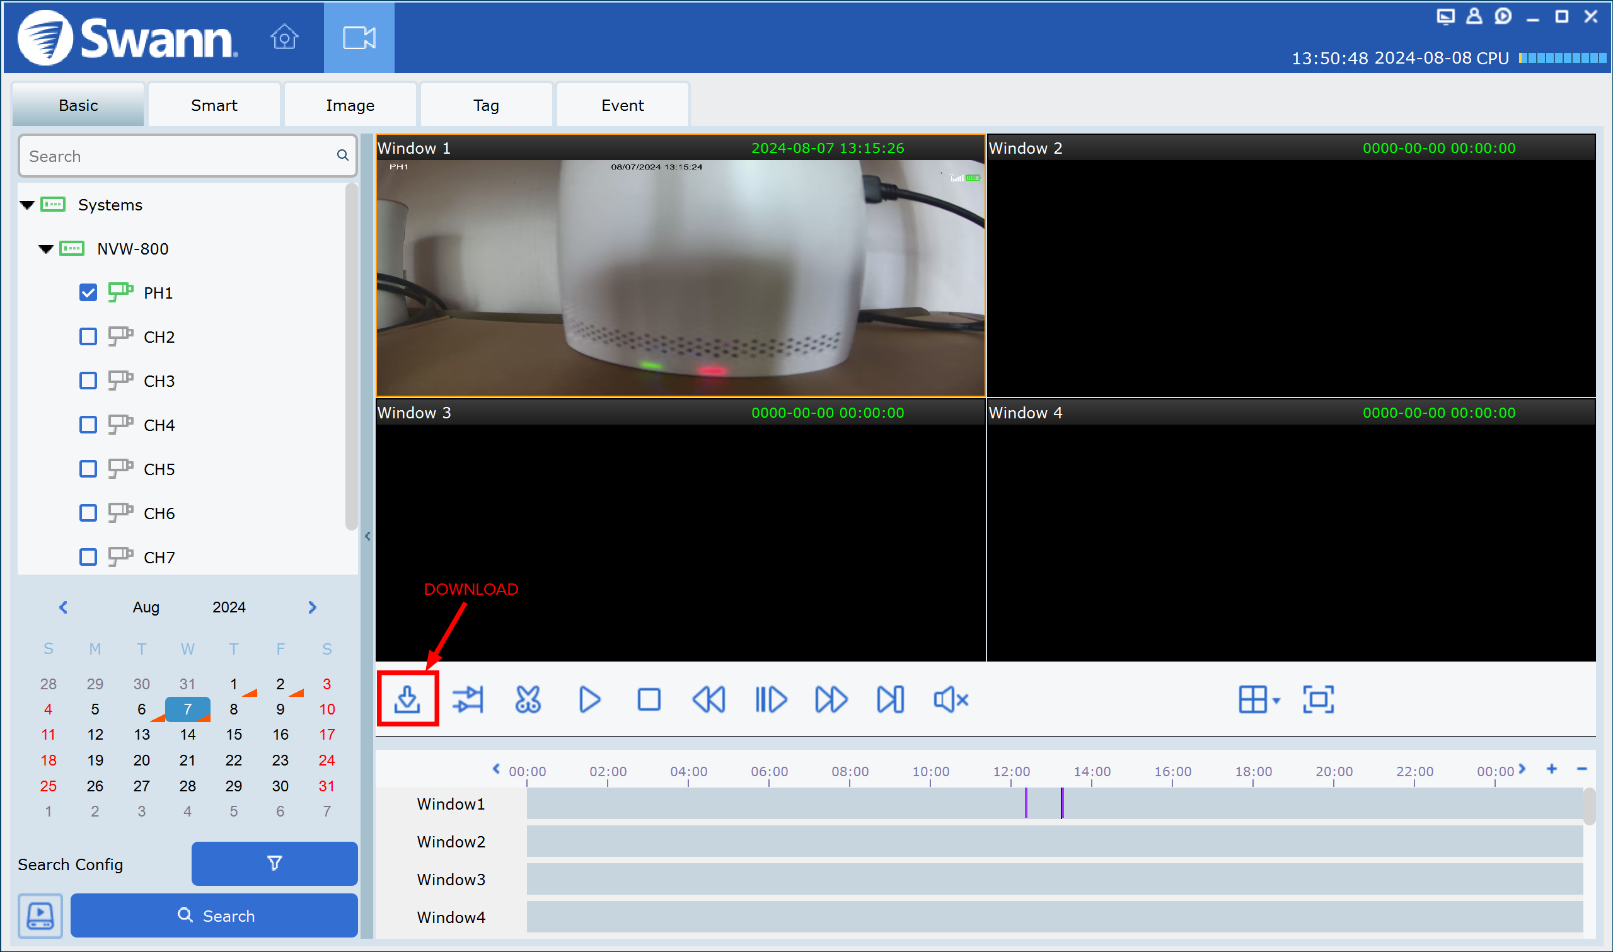Screen dimensions: 1613x952
Task: Click the timeline vertical scrollbar
Action: pyautogui.click(x=1589, y=806)
